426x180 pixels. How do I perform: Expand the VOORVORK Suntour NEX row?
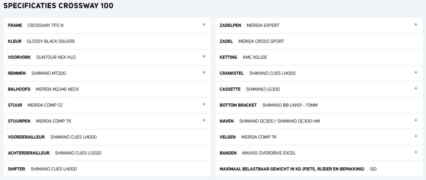[x=204, y=57]
